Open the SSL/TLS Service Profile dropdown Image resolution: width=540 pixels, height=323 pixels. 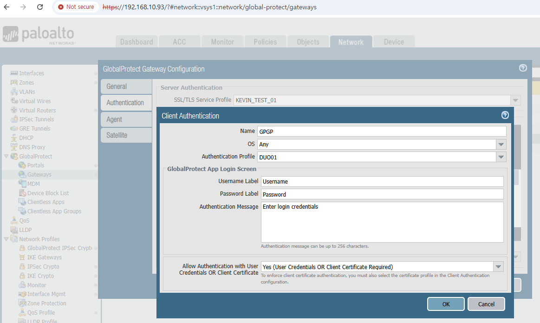click(515, 100)
